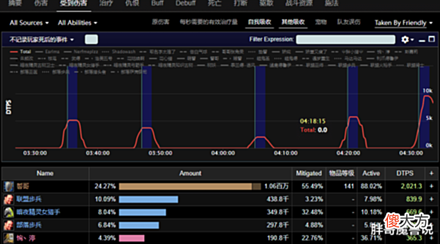Click the 2,021.3 DTPS value

tap(411, 187)
